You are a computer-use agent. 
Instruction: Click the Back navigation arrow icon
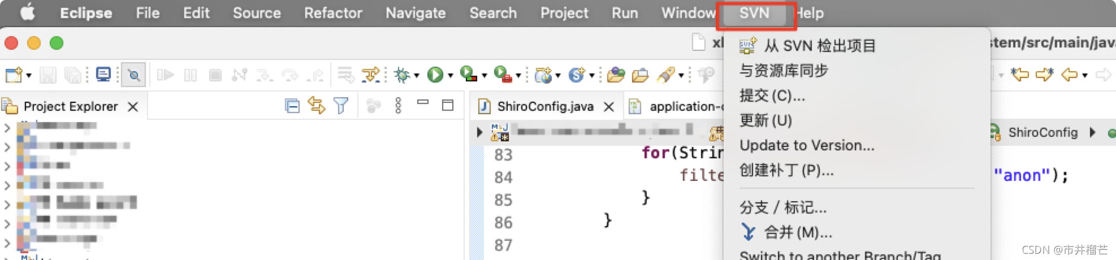1070,75
